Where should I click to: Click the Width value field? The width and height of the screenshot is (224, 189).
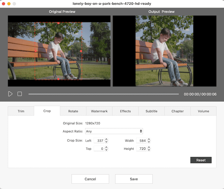coord(141,141)
